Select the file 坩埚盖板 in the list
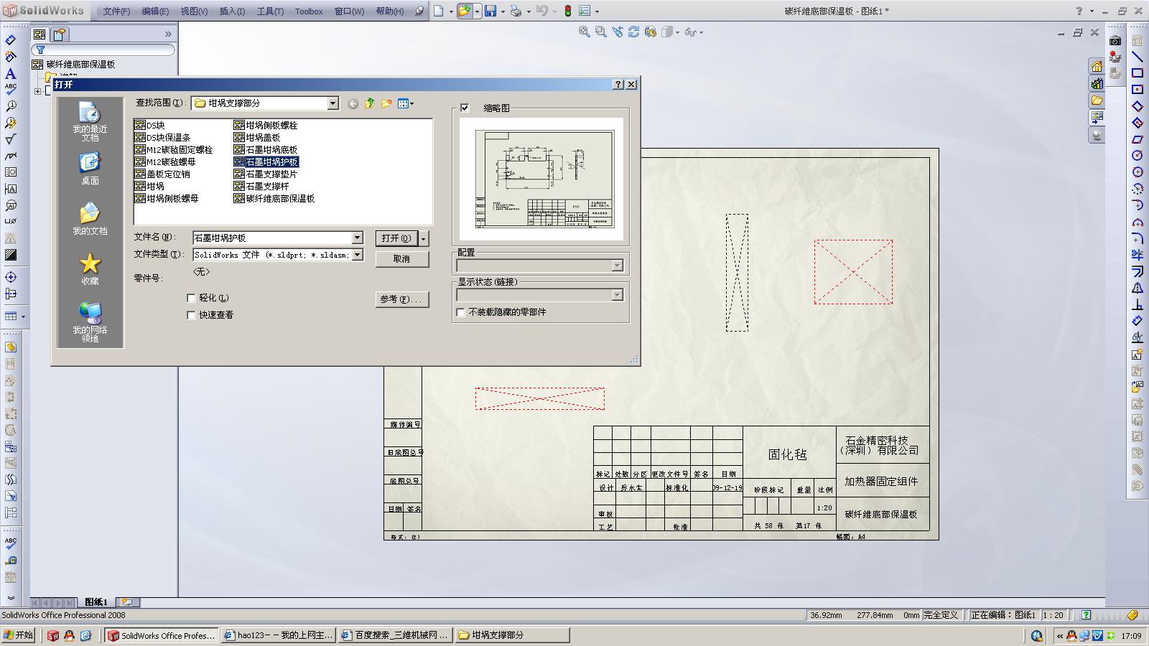Image resolution: width=1149 pixels, height=646 pixels. (257, 137)
